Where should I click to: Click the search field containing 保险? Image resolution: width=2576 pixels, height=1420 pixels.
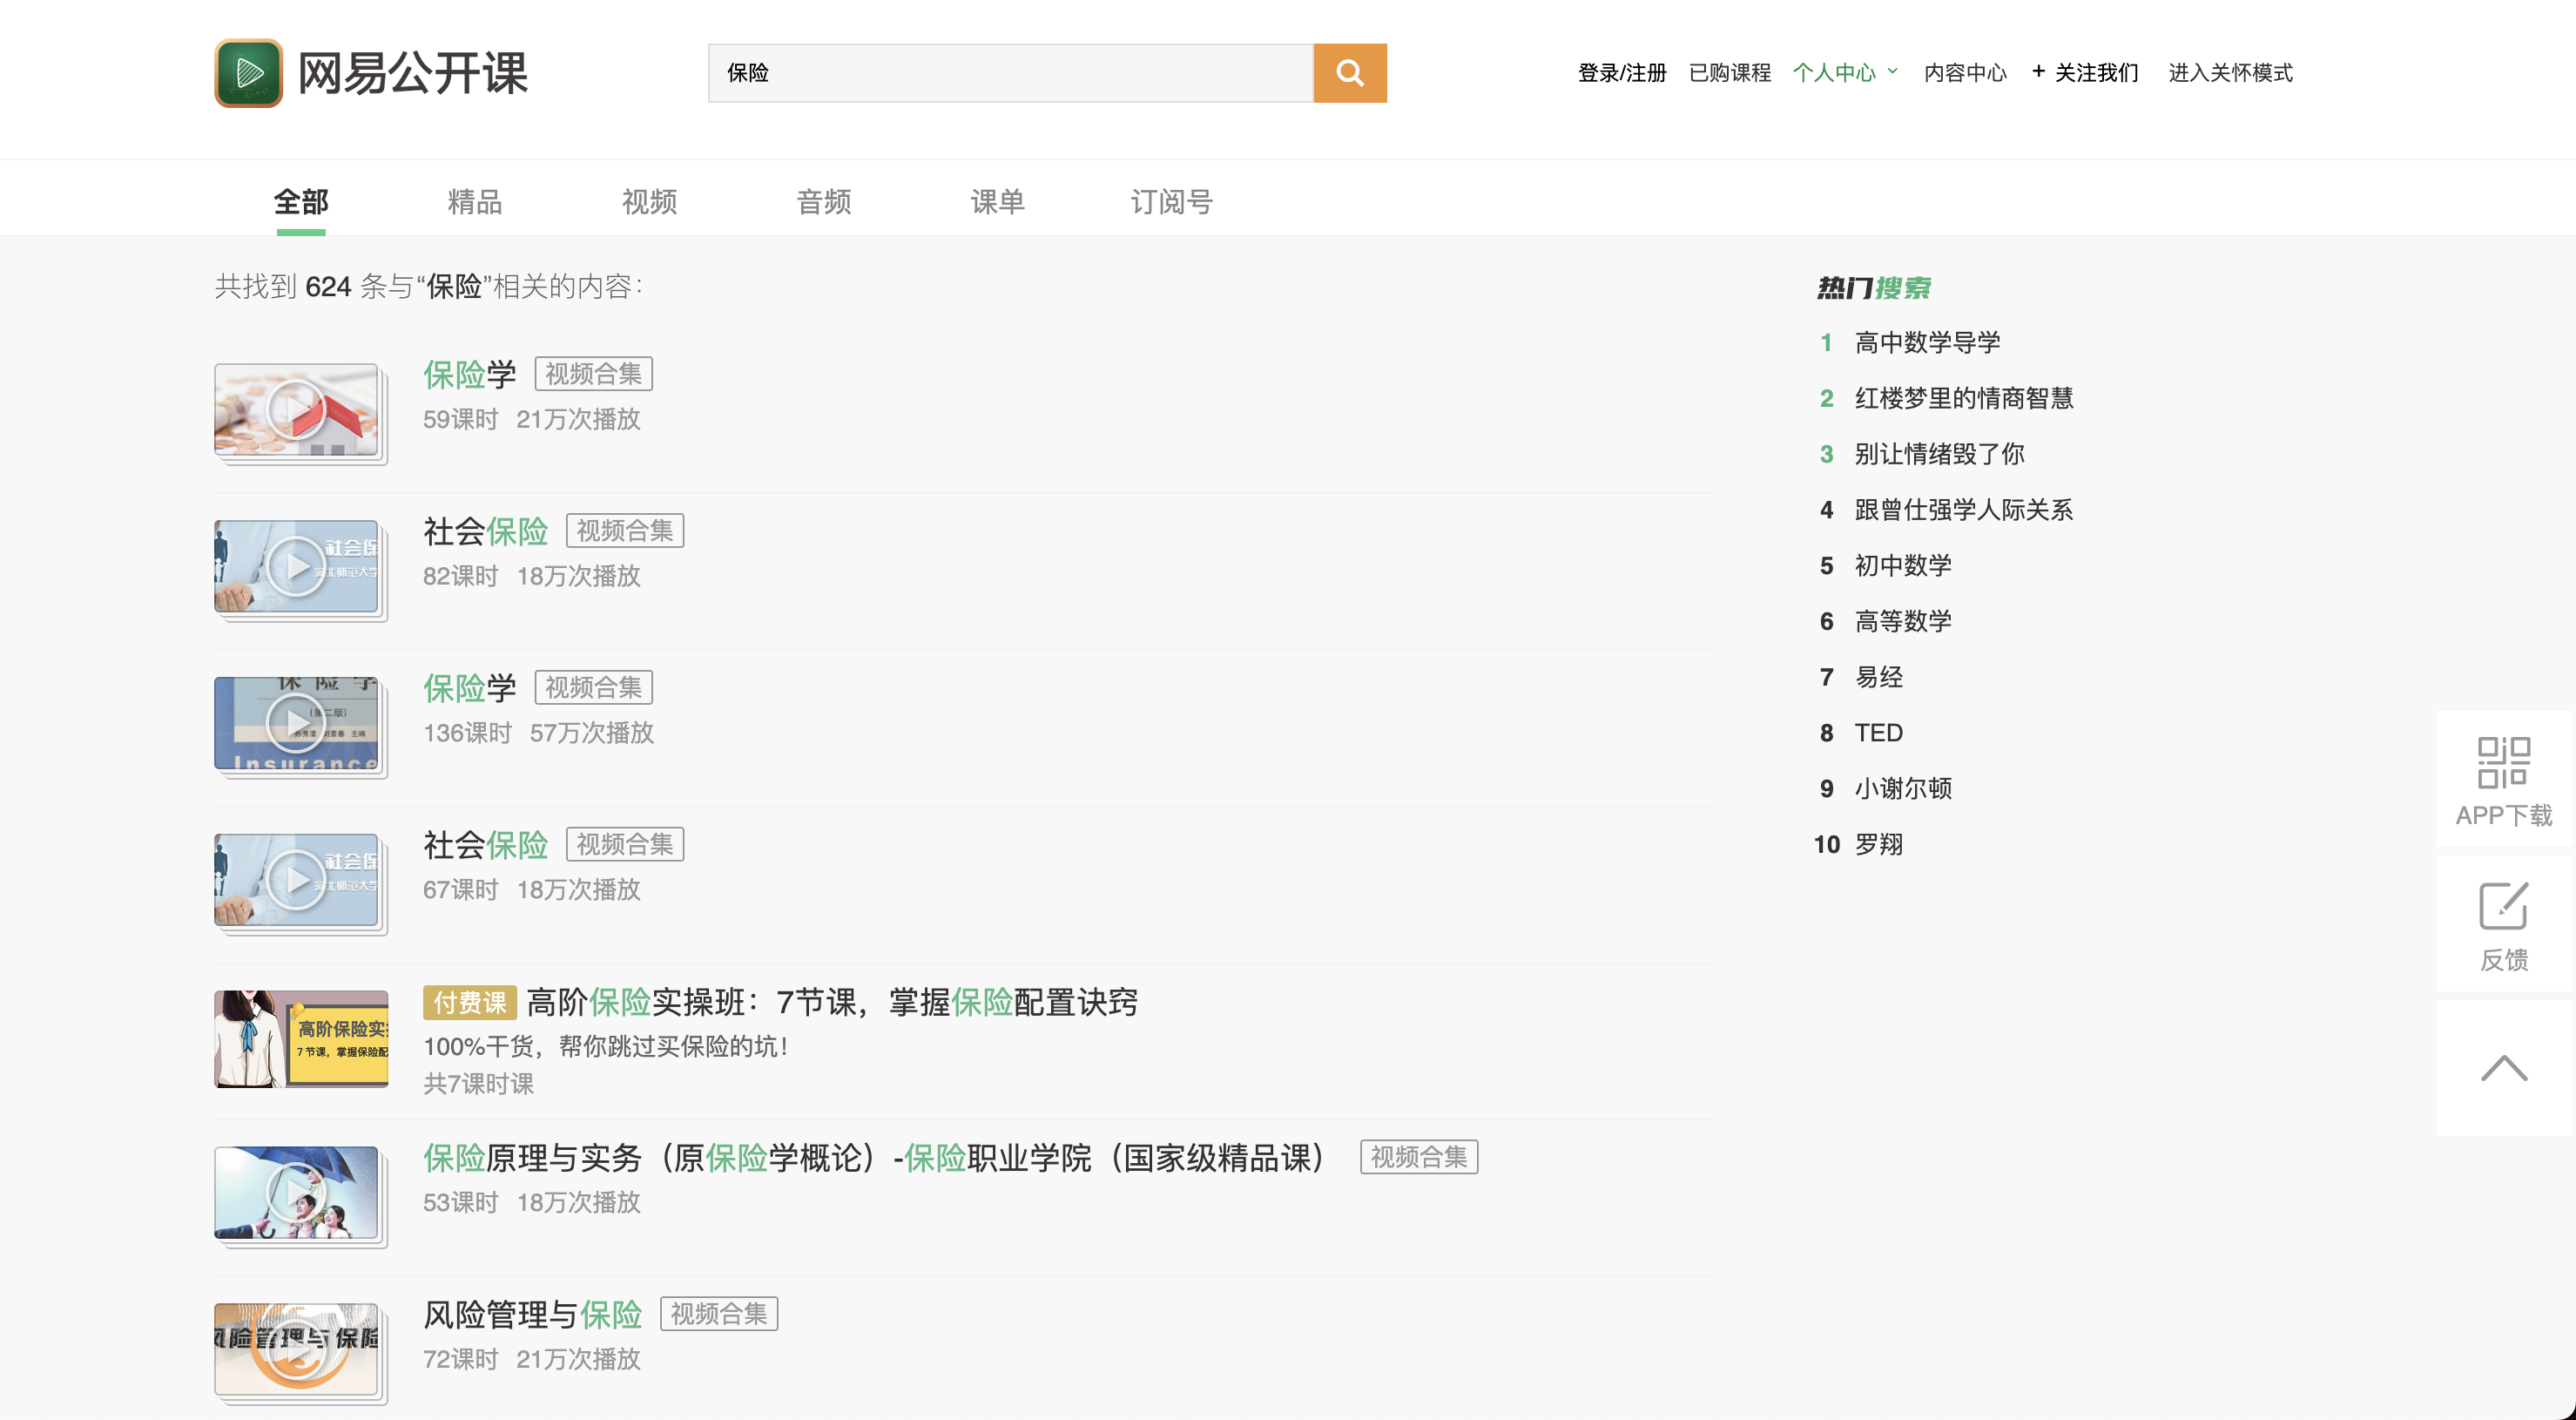(1010, 73)
